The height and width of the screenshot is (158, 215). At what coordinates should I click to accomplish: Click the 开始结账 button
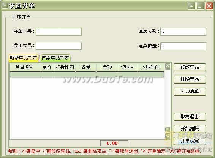coord(190,129)
